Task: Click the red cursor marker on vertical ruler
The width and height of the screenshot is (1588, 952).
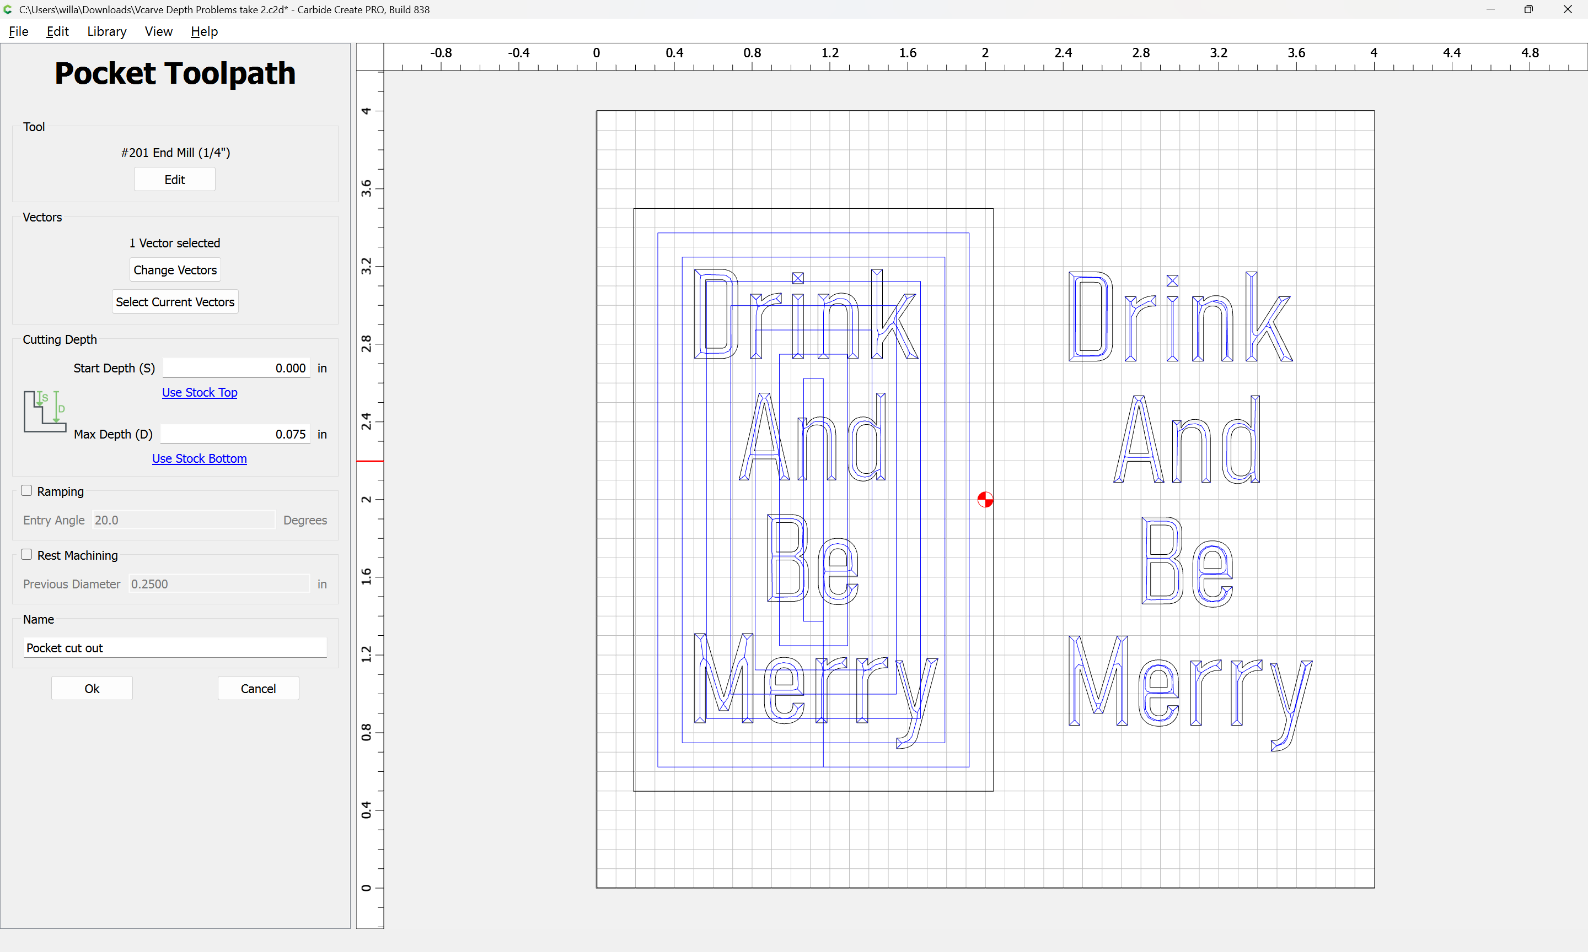Action: pyautogui.click(x=370, y=461)
